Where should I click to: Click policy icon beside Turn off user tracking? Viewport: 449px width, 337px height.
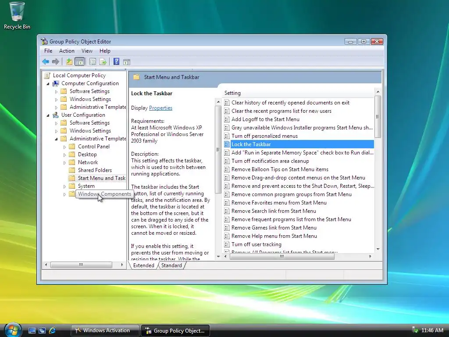click(x=227, y=244)
